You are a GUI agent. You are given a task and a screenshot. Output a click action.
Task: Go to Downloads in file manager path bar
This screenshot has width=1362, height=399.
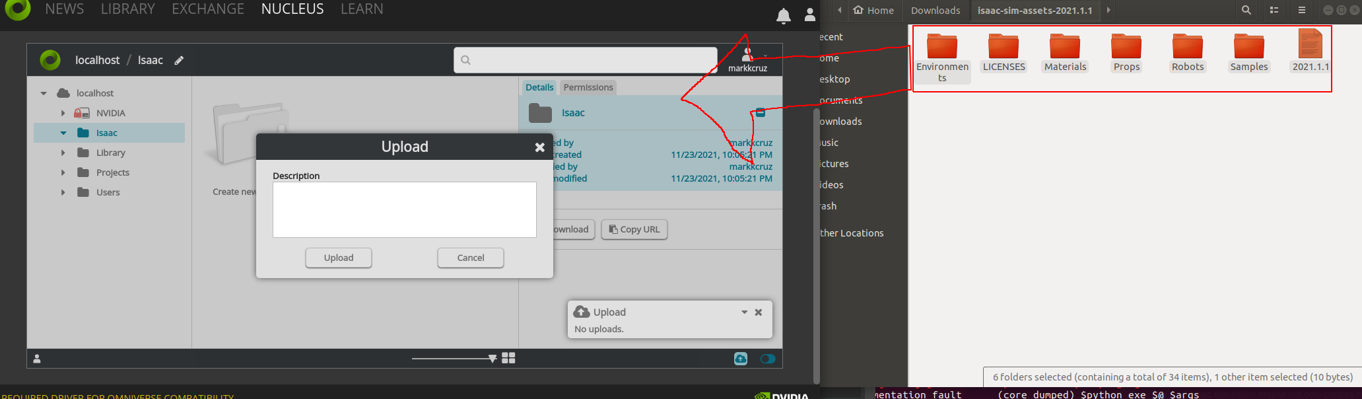pos(936,11)
